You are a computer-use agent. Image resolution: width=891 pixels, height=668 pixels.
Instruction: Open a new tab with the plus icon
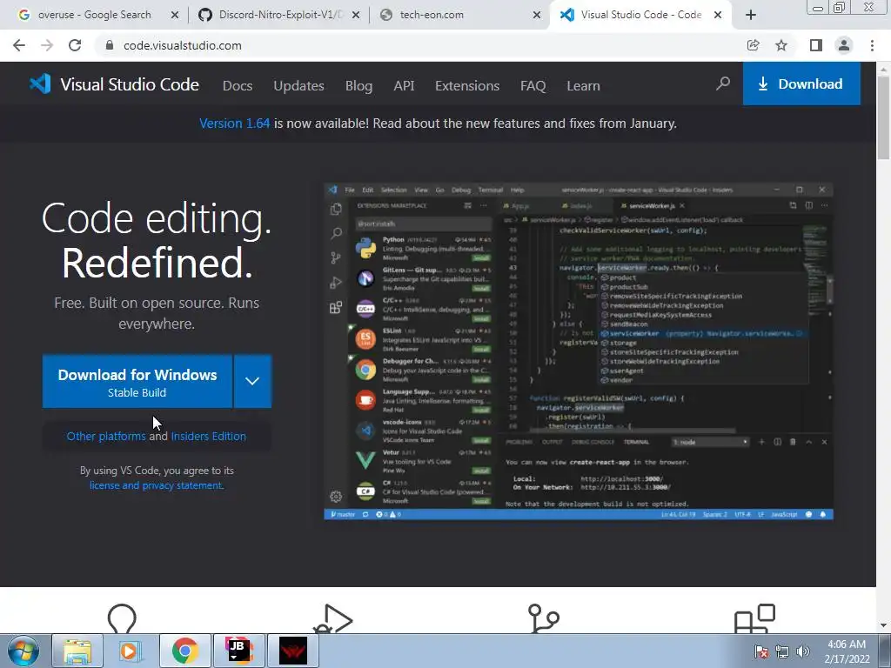pos(751,16)
